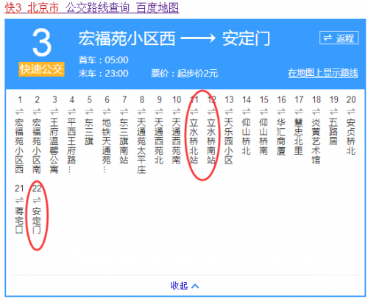368x299 pixels.
Task: Click the 票价：起步价2元 fare text
Action: click(x=184, y=74)
